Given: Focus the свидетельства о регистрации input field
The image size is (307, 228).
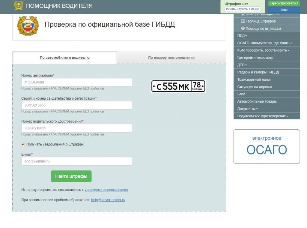Looking at the screenshot, I should pos(77,105).
